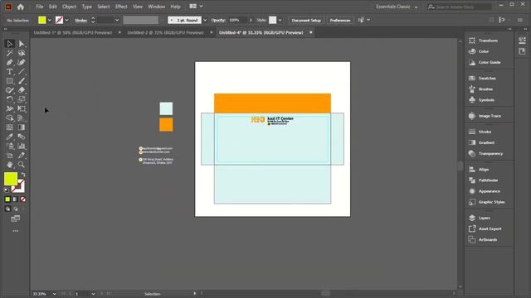
Task: Toggle Draw Behind mode
Action: (16, 209)
